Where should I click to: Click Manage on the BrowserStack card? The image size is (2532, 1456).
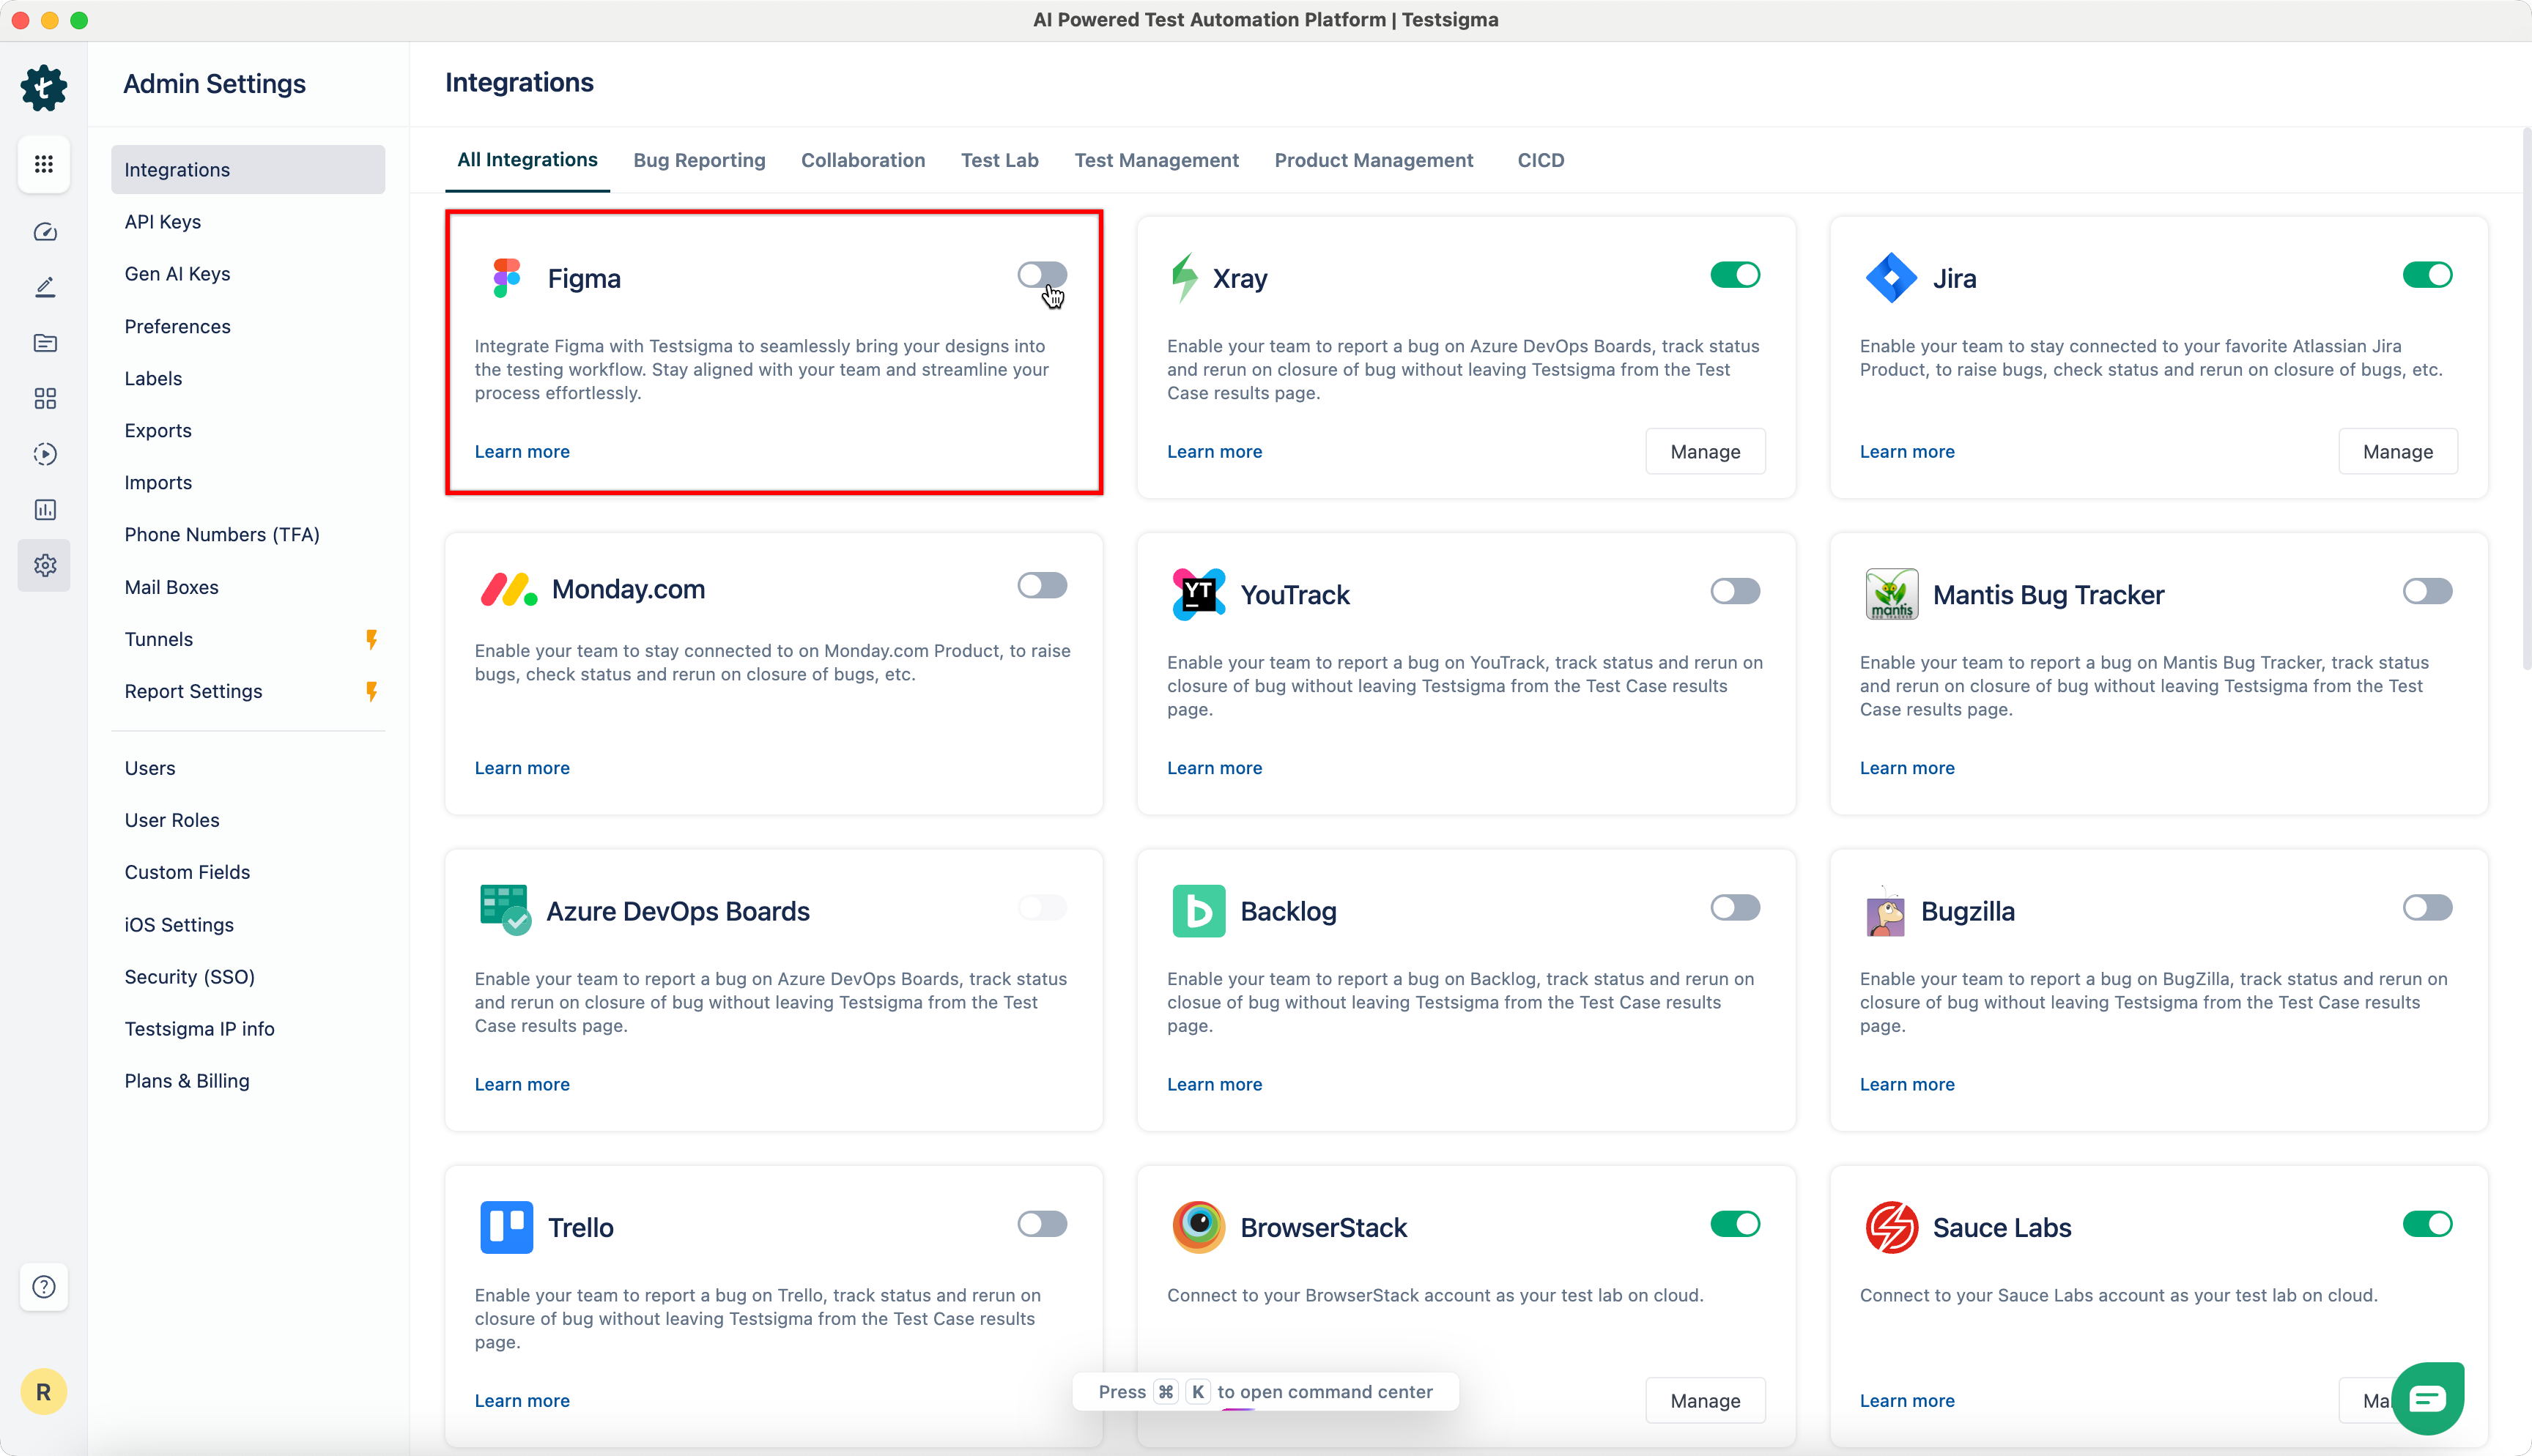pyautogui.click(x=1704, y=1400)
